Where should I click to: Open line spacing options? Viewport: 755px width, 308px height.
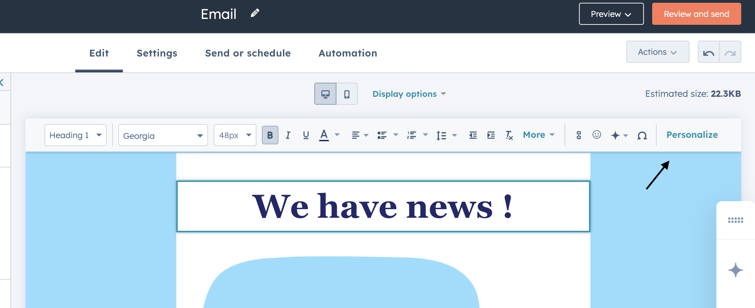(447, 135)
